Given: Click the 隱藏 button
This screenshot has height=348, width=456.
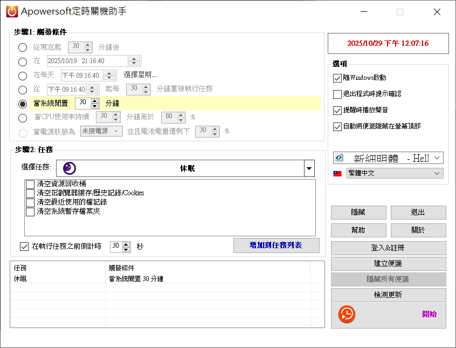Looking at the screenshot, I should (x=358, y=212).
